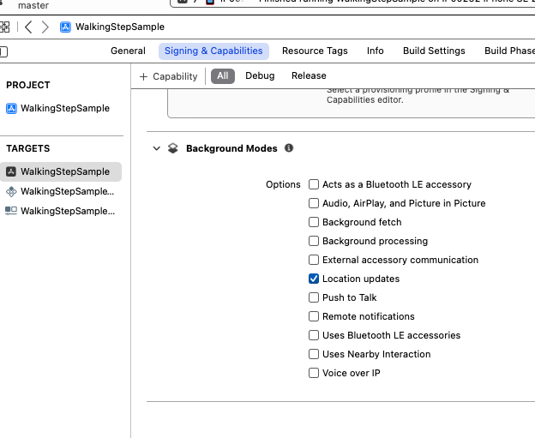Switch to Resource Tags tab

(x=315, y=51)
